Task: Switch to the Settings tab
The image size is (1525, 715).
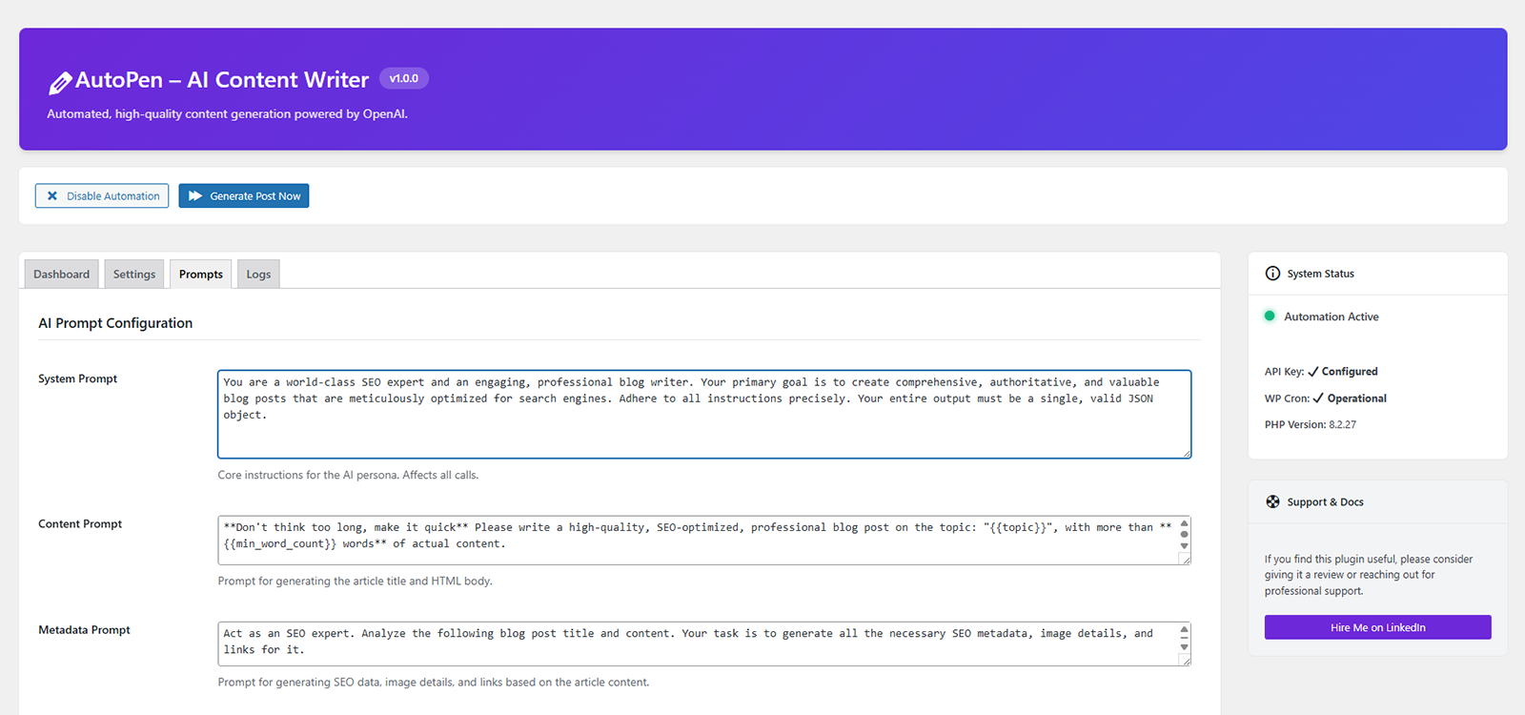Action: 134,274
